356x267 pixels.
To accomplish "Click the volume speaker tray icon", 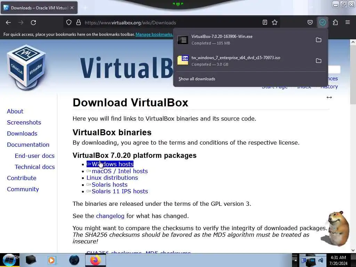I will click(321, 260).
